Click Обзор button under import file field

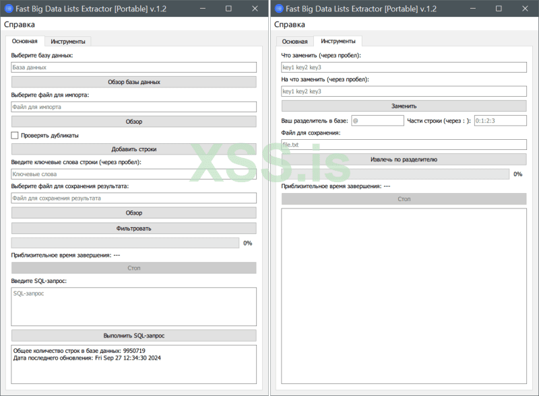point(134,122)
